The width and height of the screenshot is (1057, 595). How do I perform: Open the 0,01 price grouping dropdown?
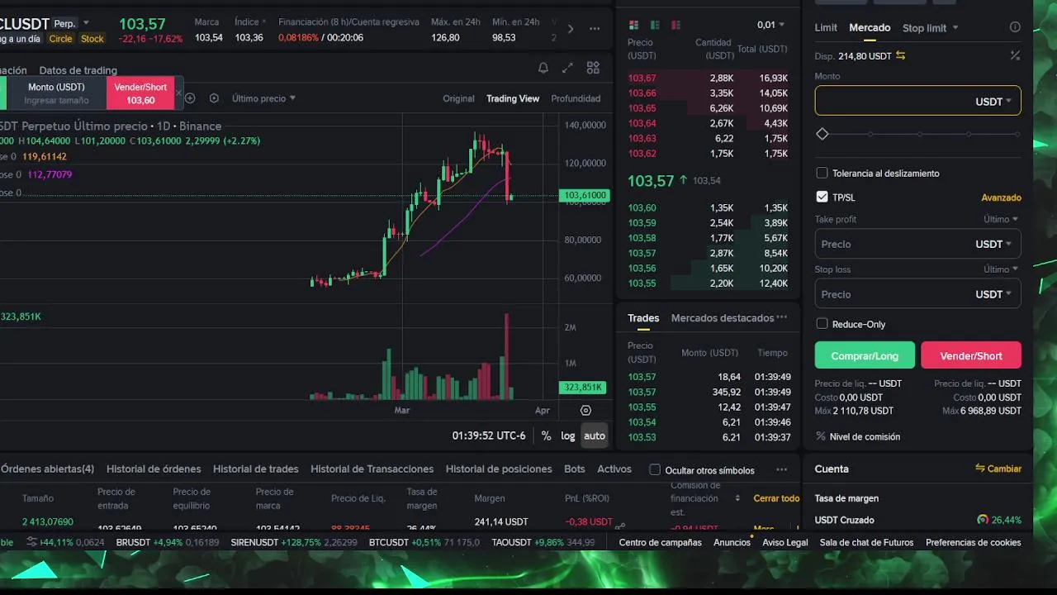[771, 26]
